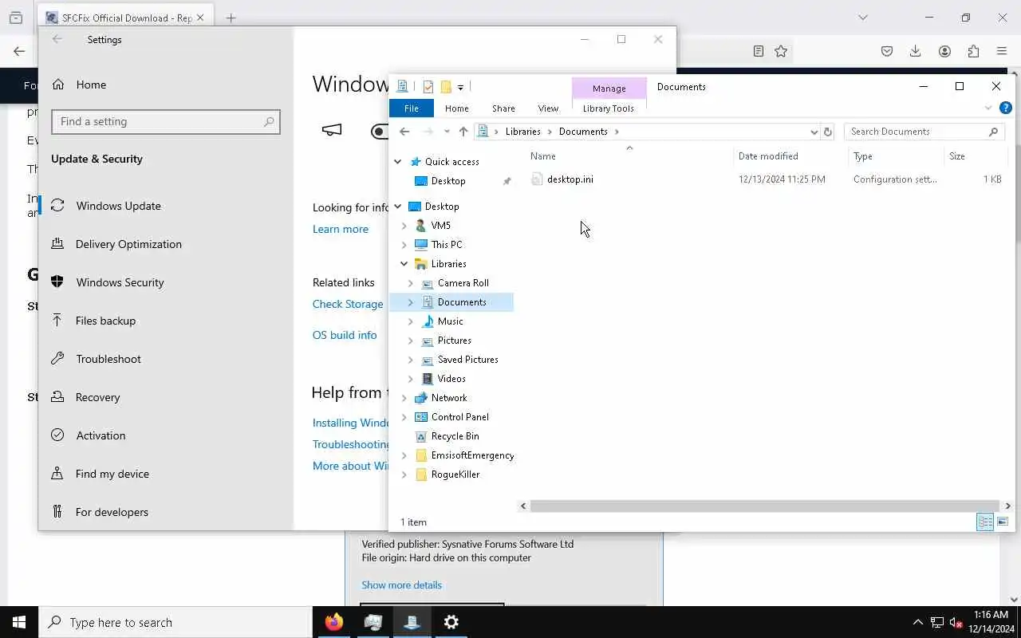Image resolution: width=1021 pixels, height=638 pixels.
Task: Expand the VM5 user folder
Action: [404, 226]
